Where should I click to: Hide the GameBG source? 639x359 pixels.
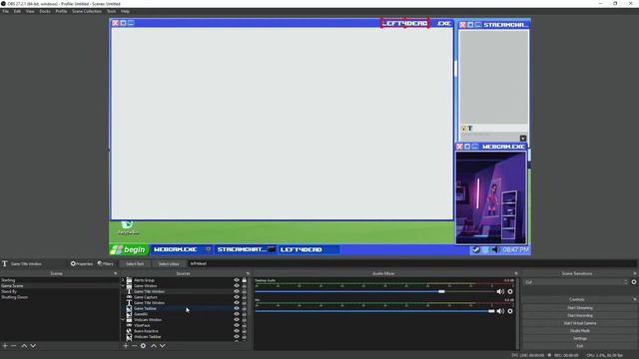[237, 314]
